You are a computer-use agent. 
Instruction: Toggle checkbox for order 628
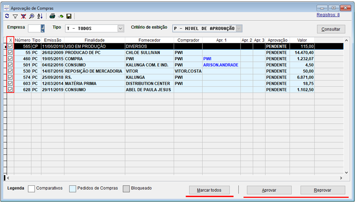click(x=10, y=90)
